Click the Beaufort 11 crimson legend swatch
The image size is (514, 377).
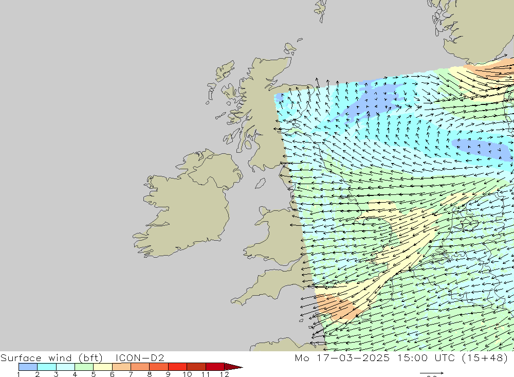[x=215, y=367]
